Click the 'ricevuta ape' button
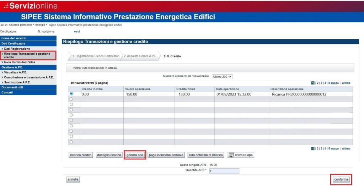The image size is (364, 186). pyautogui.click(x=241, y=155)
